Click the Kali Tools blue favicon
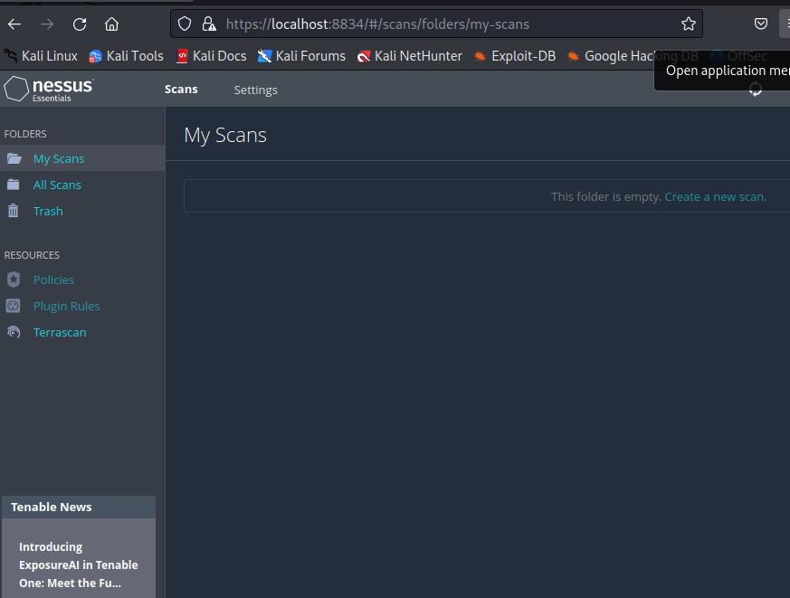This screenshot has height=598, width=790. point(95,56)
